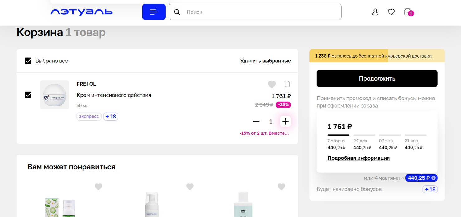Decrease quantity with minus button
Viewport: 461px width, 217px height.
pyautogui.click(x=256, y=121)
